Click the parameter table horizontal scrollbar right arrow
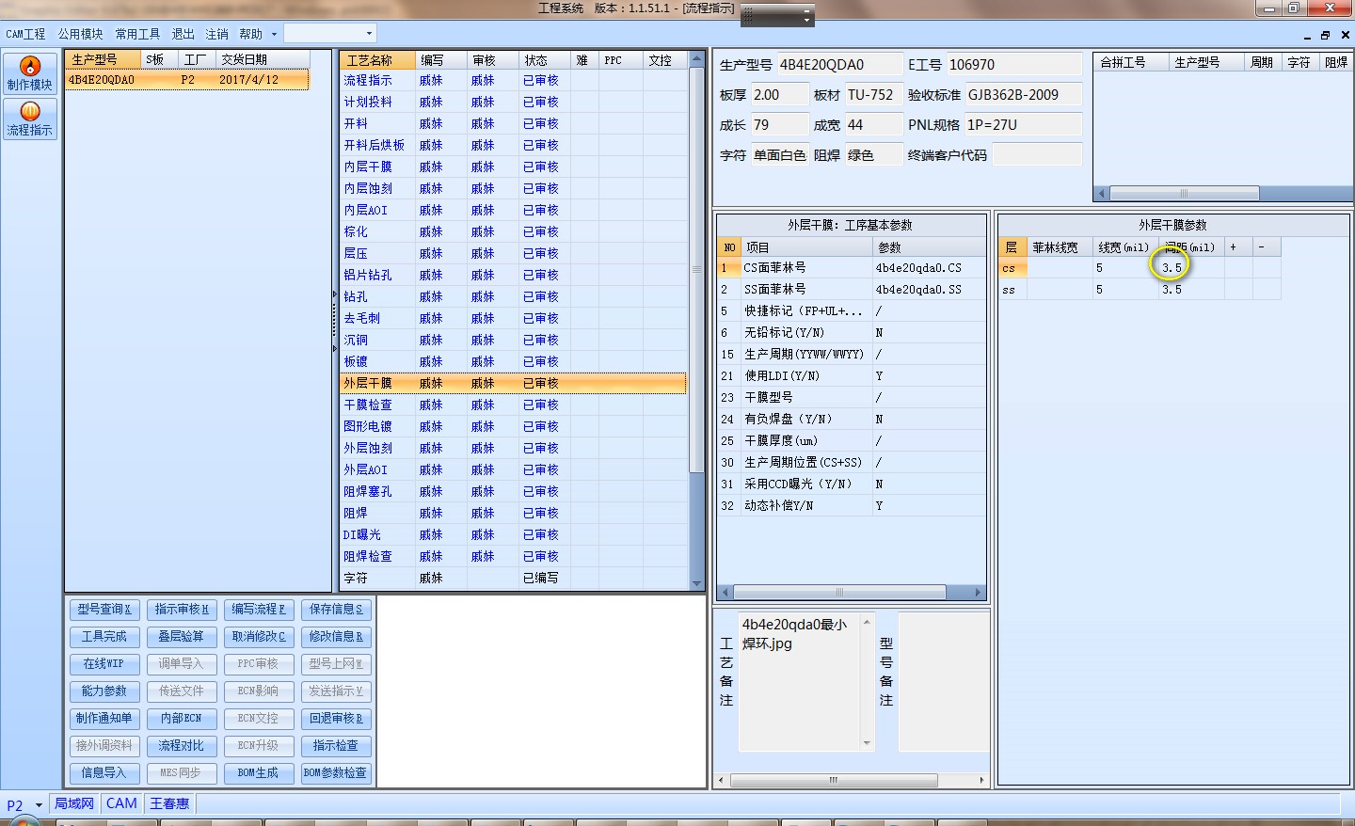Image resolution: width=1355 pixels, height=826 pixels. pos(978,593)
